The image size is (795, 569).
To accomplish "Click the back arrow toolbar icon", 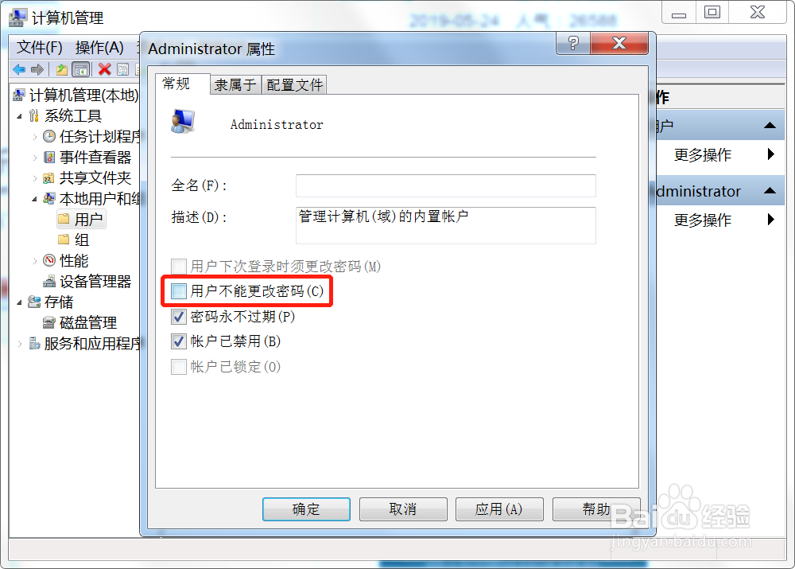I will (x=19, y=69).
